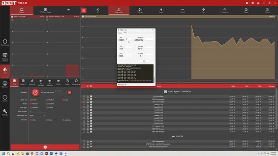The image size is (278, 156).
Task: Select the Large data set radio
Action: click(63, 100)
